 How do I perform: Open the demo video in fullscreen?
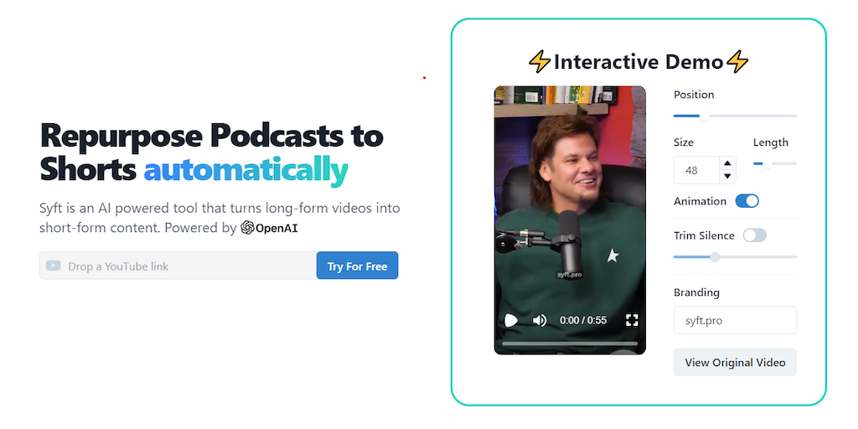632,320
